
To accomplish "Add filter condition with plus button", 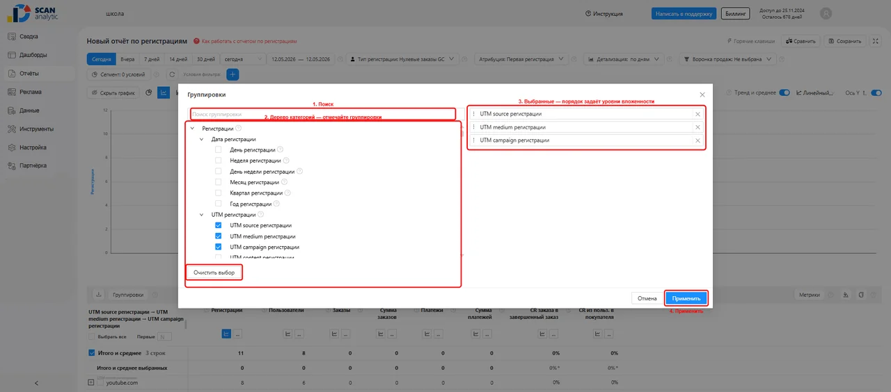I will 233,74.
